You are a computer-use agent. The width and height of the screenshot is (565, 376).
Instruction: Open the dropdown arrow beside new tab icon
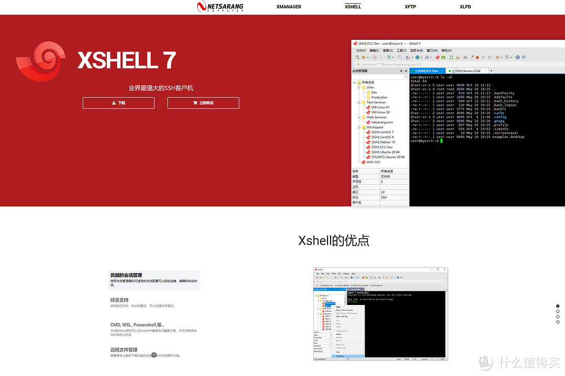[393, 57]
